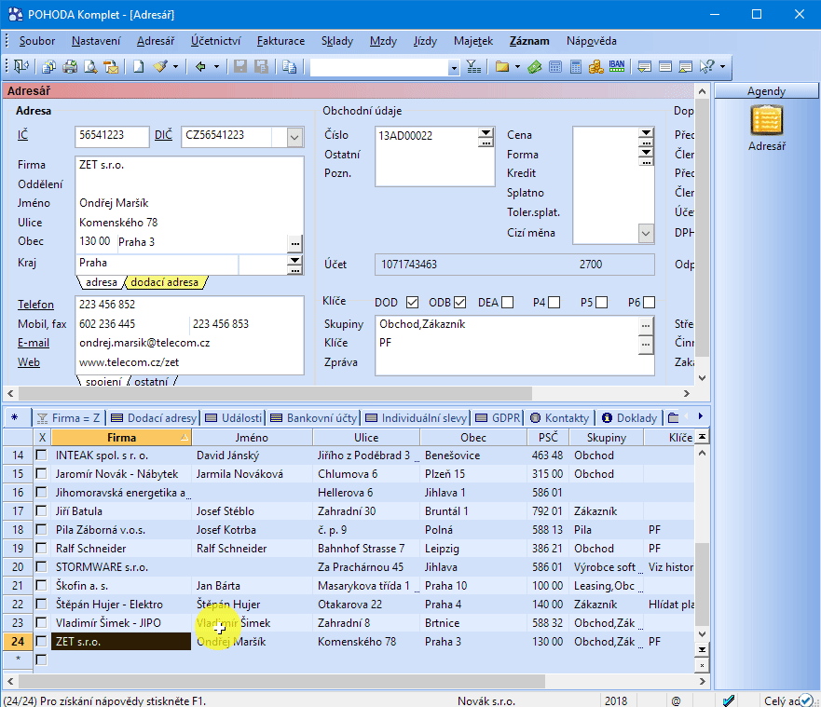Viewport: 821px width, 707px height.
Task: Click the Telefon link label
Action: click(35, 305)
